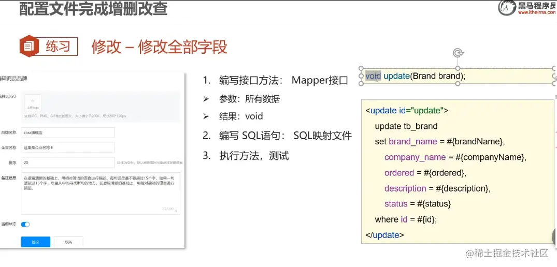This screenshot has height=267, width=557.
Task: Click the bullet 参数:所有数据
Action: (241, 99)
